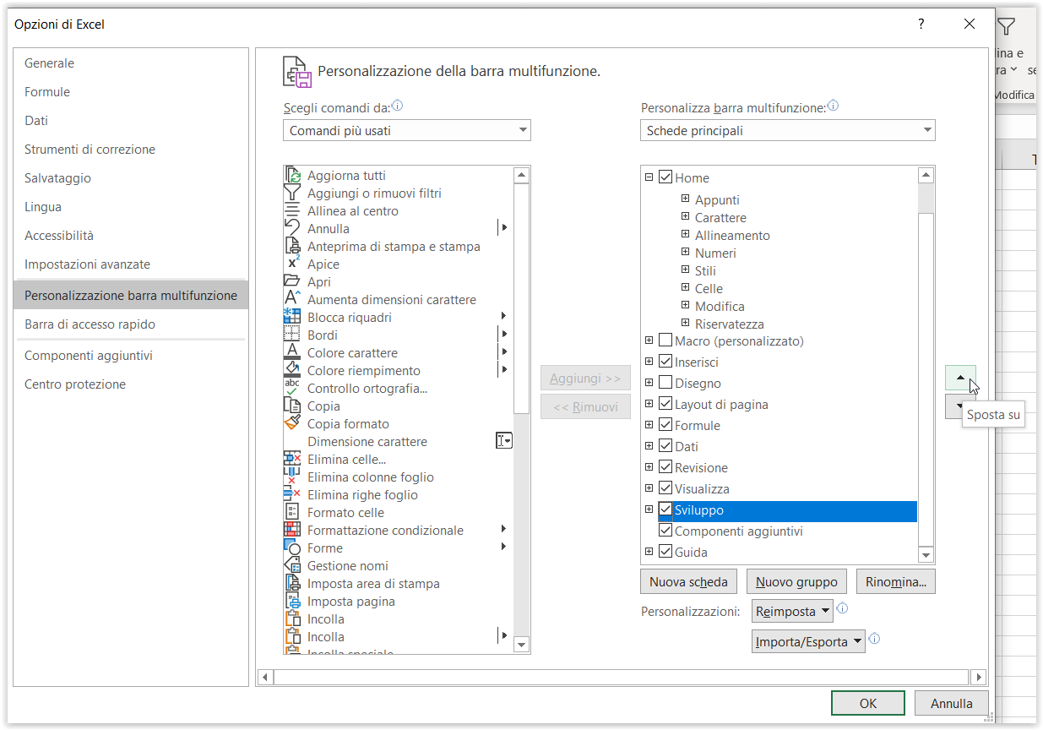This screenshot has width=1043, height=730.
Task: Select the Imposta pagina icon
Action: (292, 601)
